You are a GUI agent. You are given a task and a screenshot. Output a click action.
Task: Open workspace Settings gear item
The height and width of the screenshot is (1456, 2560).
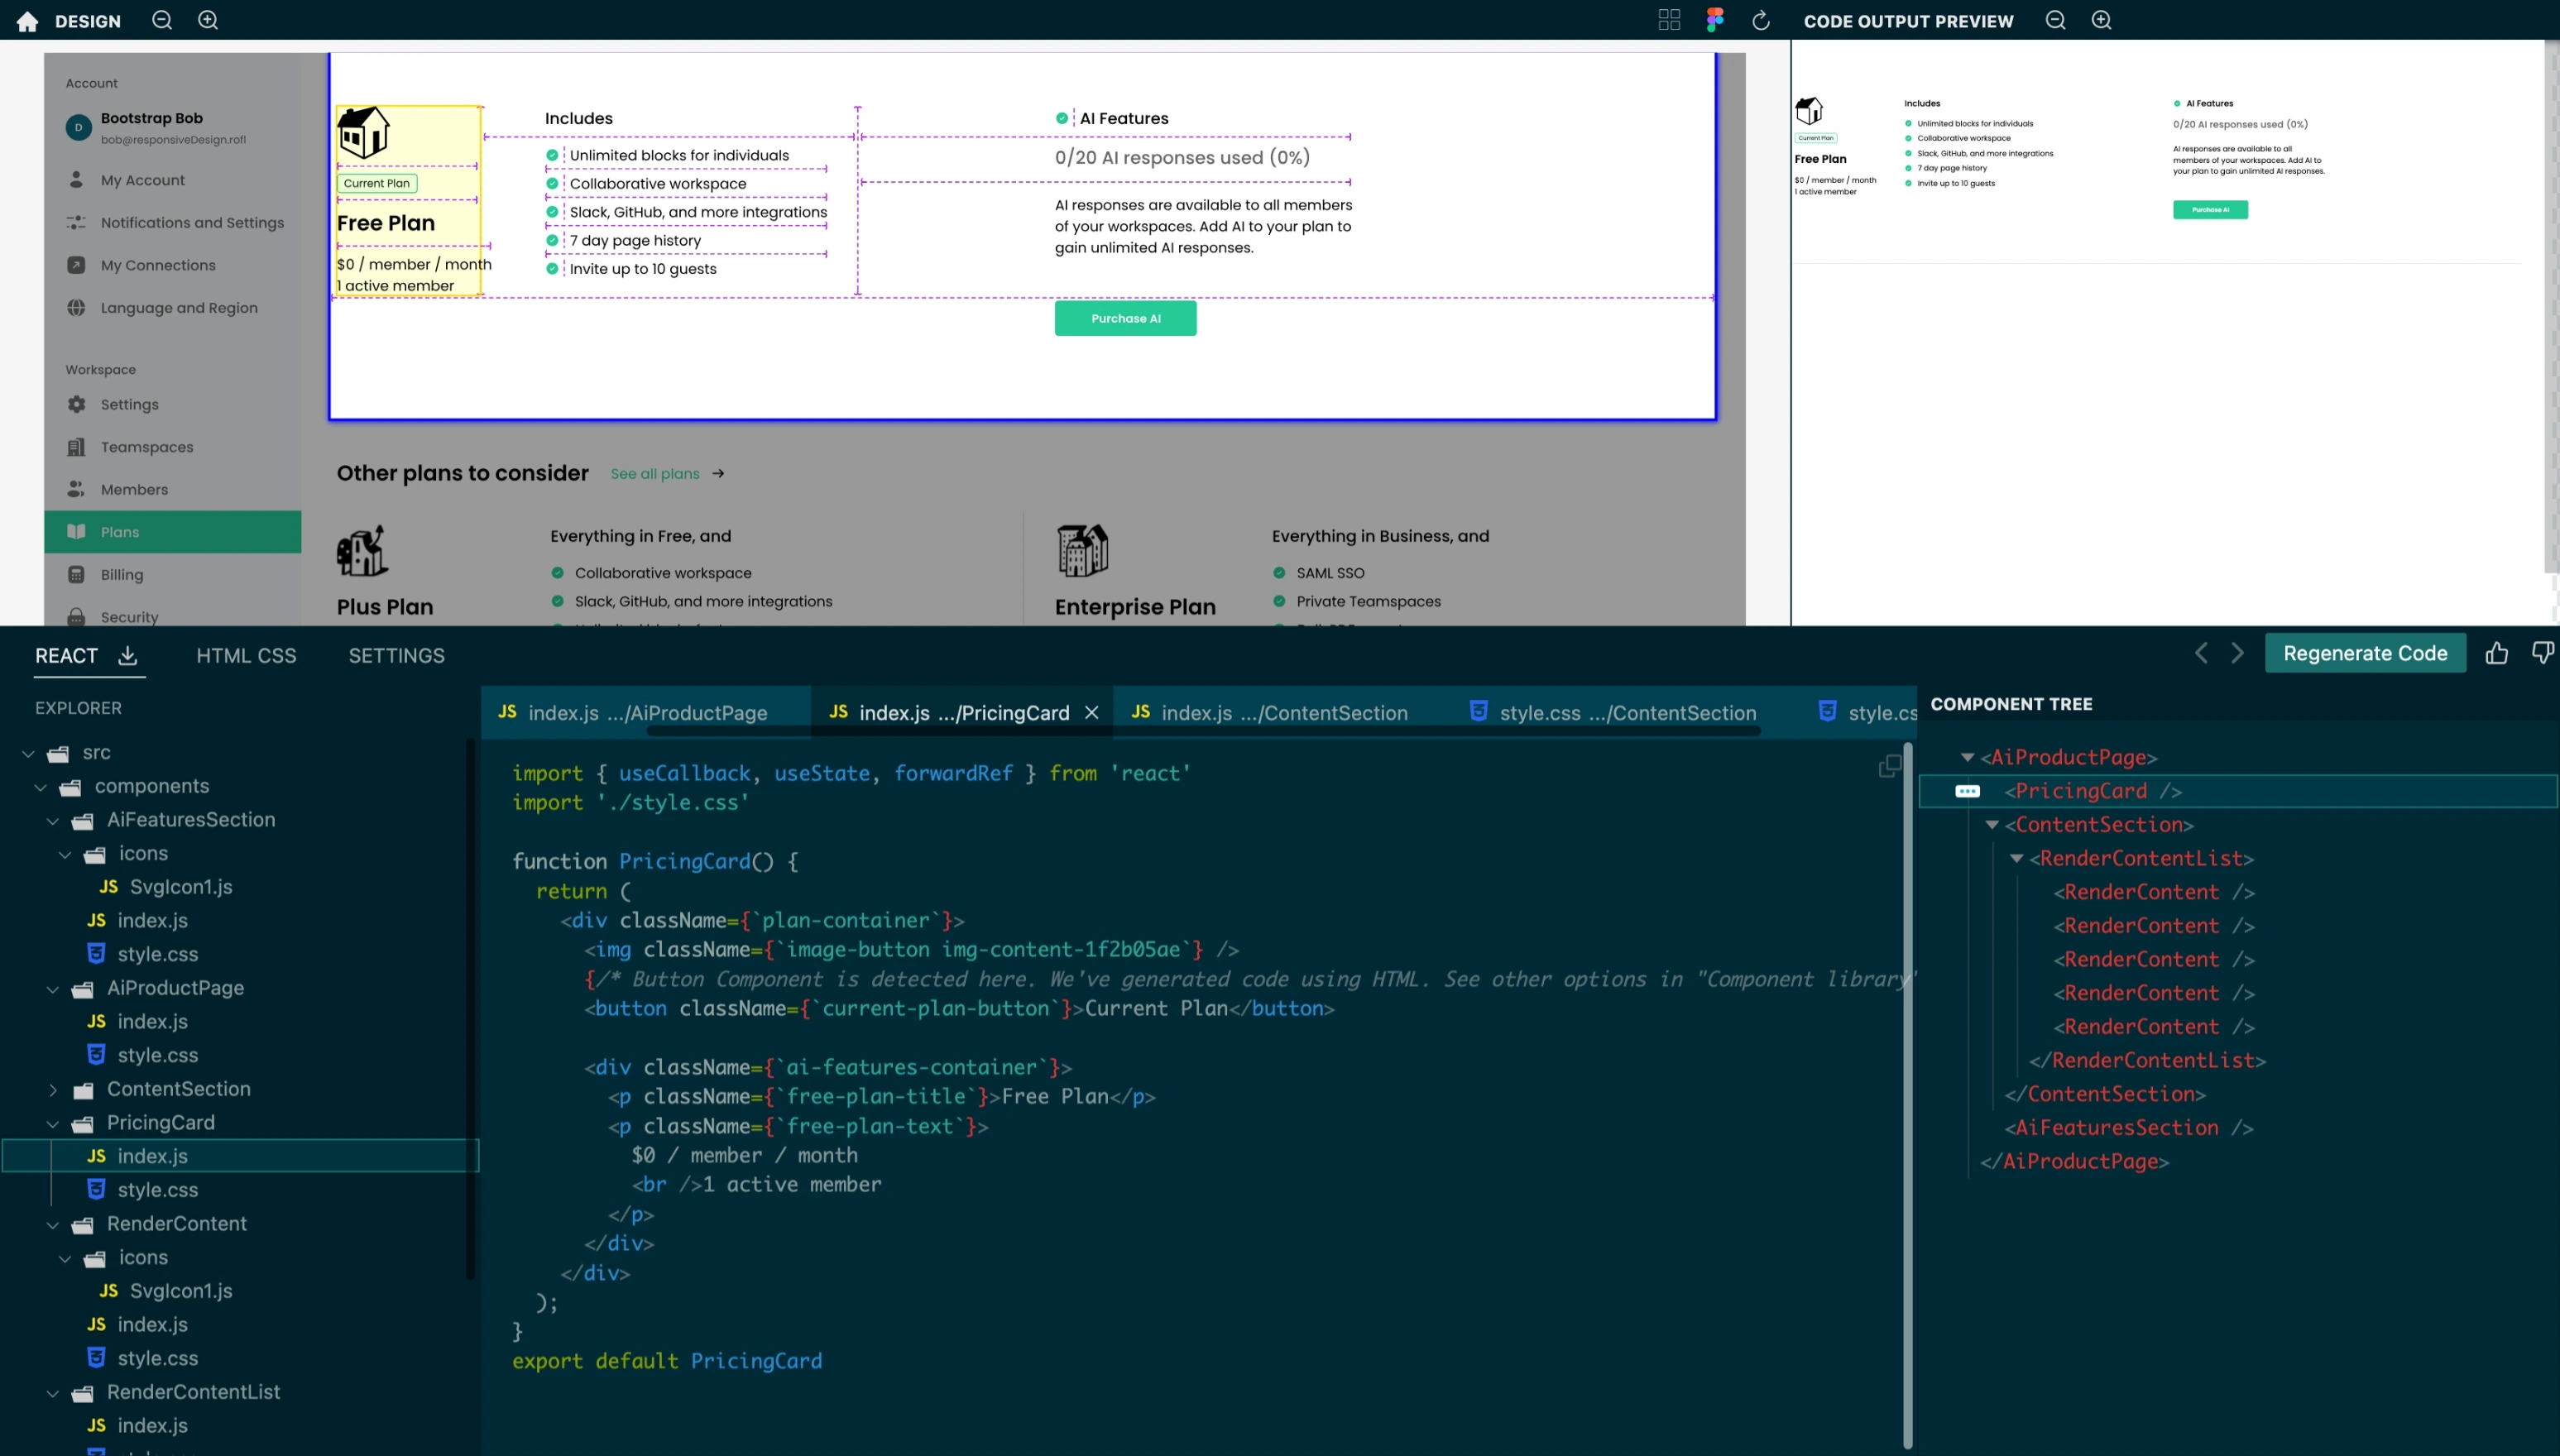point(112,404)
